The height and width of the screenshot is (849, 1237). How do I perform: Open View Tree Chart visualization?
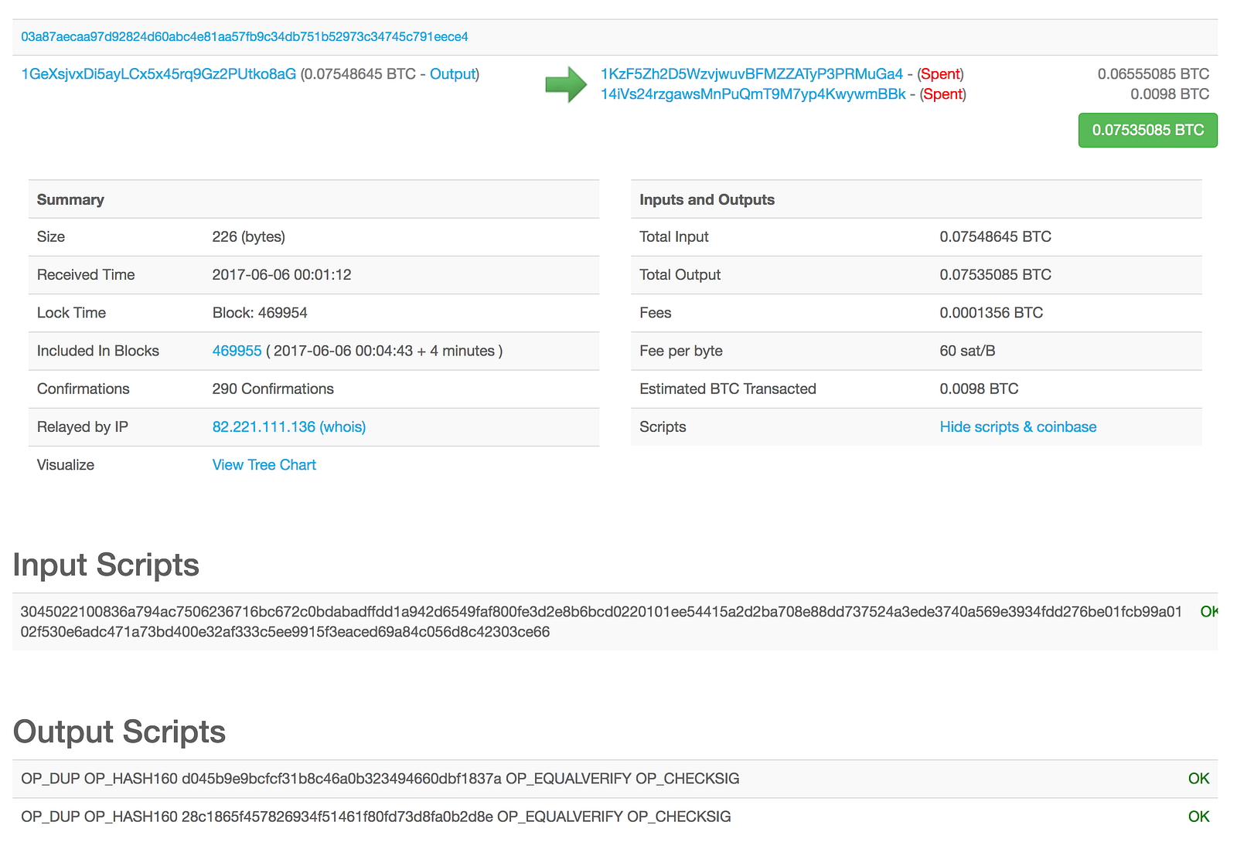264,465
